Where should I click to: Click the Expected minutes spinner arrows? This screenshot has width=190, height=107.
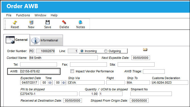click(64, 83)
